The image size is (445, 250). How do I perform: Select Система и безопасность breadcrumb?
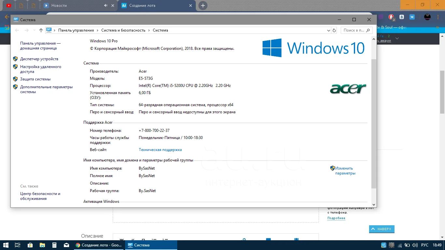[x=123, y=30]
